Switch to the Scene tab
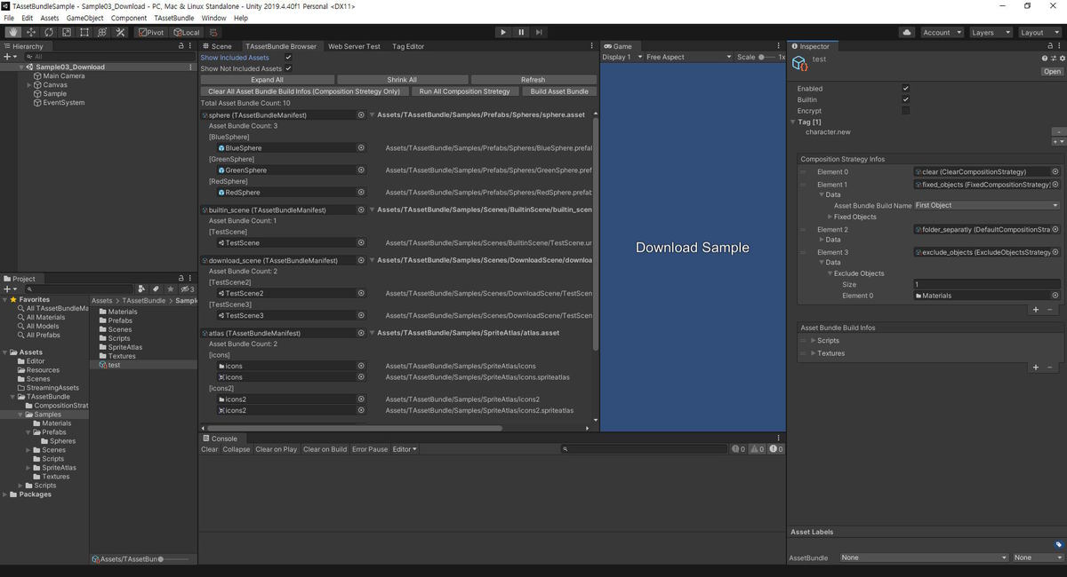Screen dimensions: 1067x577 [x=218, y=46]
